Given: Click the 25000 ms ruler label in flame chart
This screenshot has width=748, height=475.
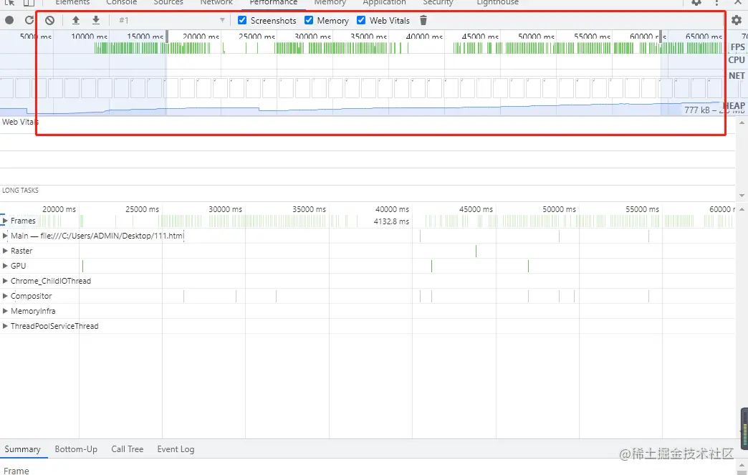Looking at the screenshot, I should click(x=142, y=209).
